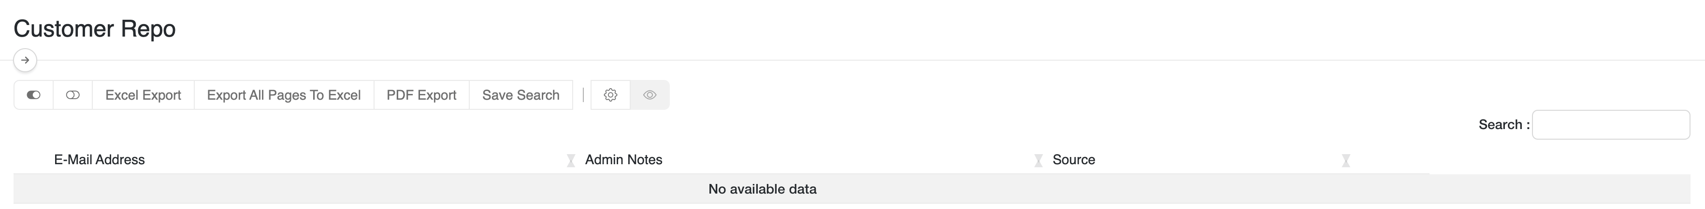Click the vertical separator before the gear icon
The height and width of the screenshot is (209, 1705).
(583, 95)
